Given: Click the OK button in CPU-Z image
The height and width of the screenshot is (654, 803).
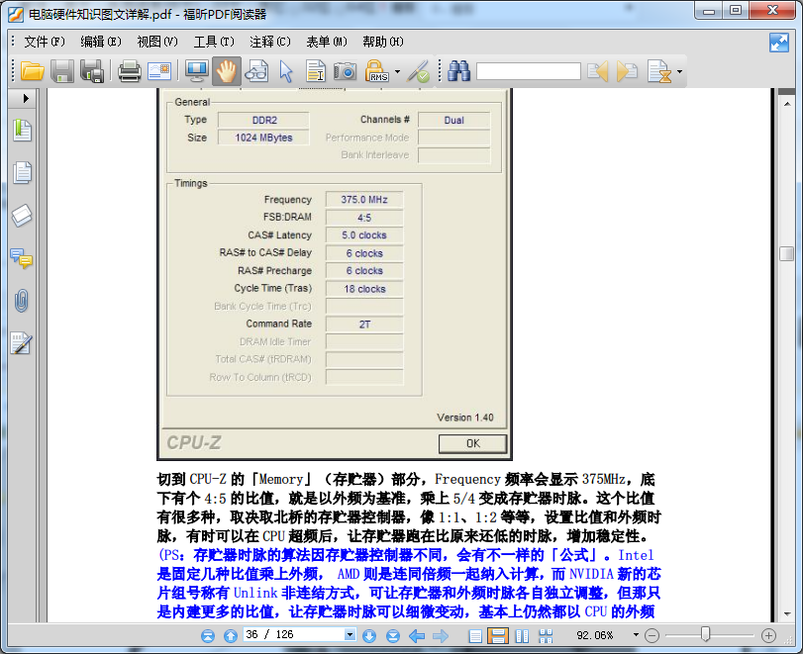Looking at the screenshot, I should (472, 443).
